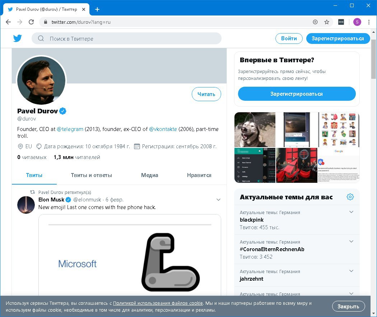Go back with browser back arrow

[8, 22]
